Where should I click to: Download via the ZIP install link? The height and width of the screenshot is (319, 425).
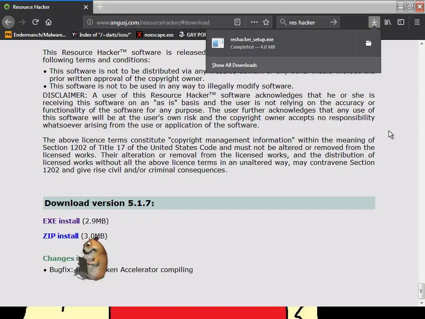point(61,236)
